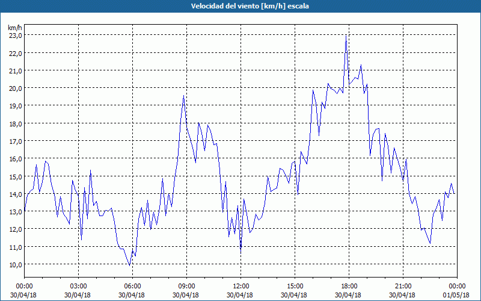The image size is (481, 301).
Task: Click the 22,0 y-axis label
Action: click(15, 53)
